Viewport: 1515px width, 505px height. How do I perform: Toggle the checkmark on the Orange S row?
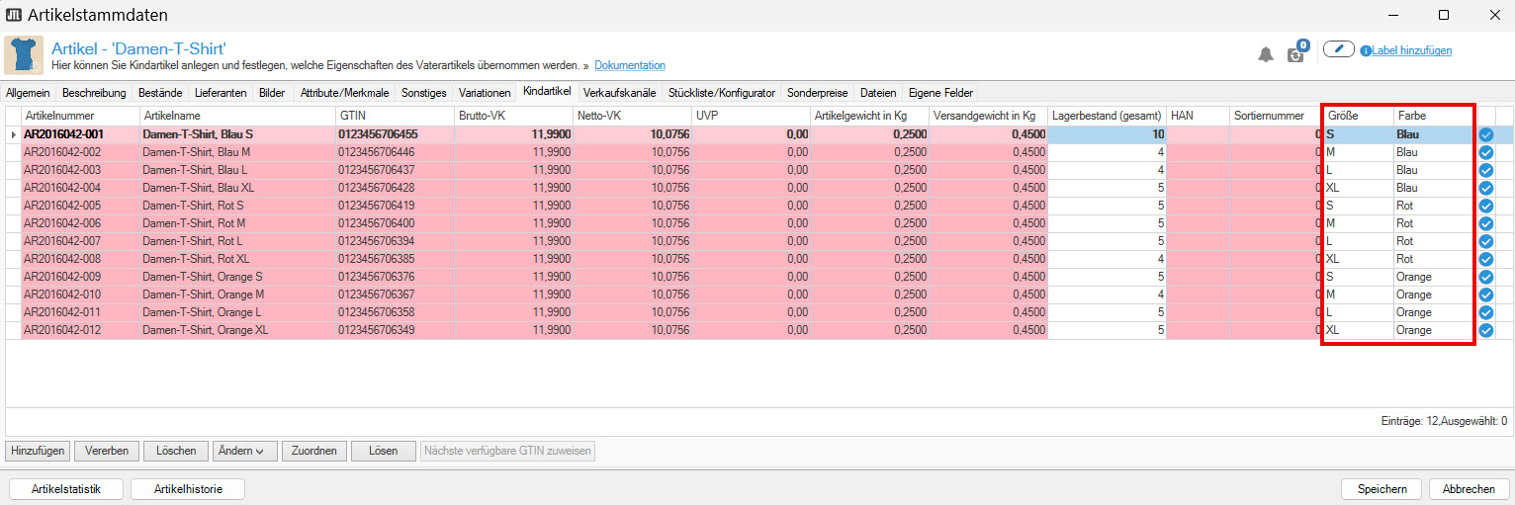[1485, 277]
